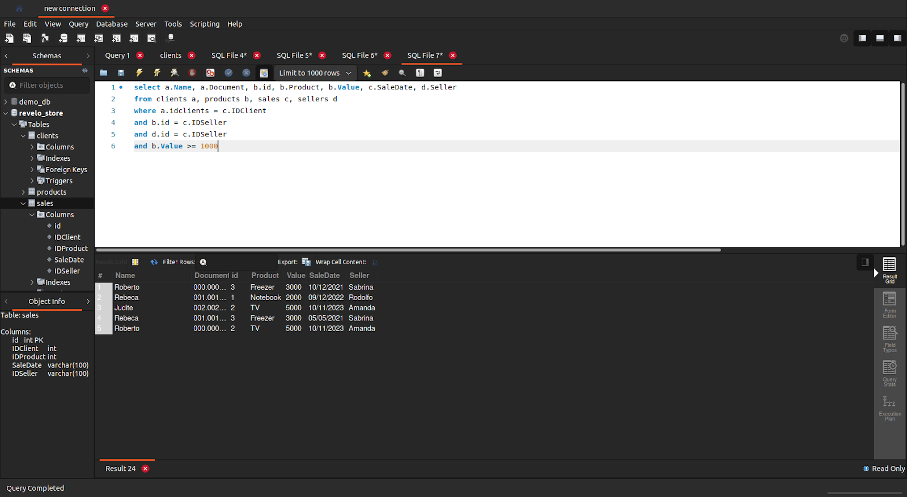Viewport: 907px width, 497px height.
Task: Switch to the Query 1 tab
Action: pyautogui.click(x=117, y=55)
